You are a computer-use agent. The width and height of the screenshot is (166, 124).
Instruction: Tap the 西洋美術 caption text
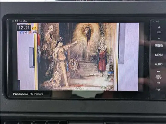coord(28,32)
